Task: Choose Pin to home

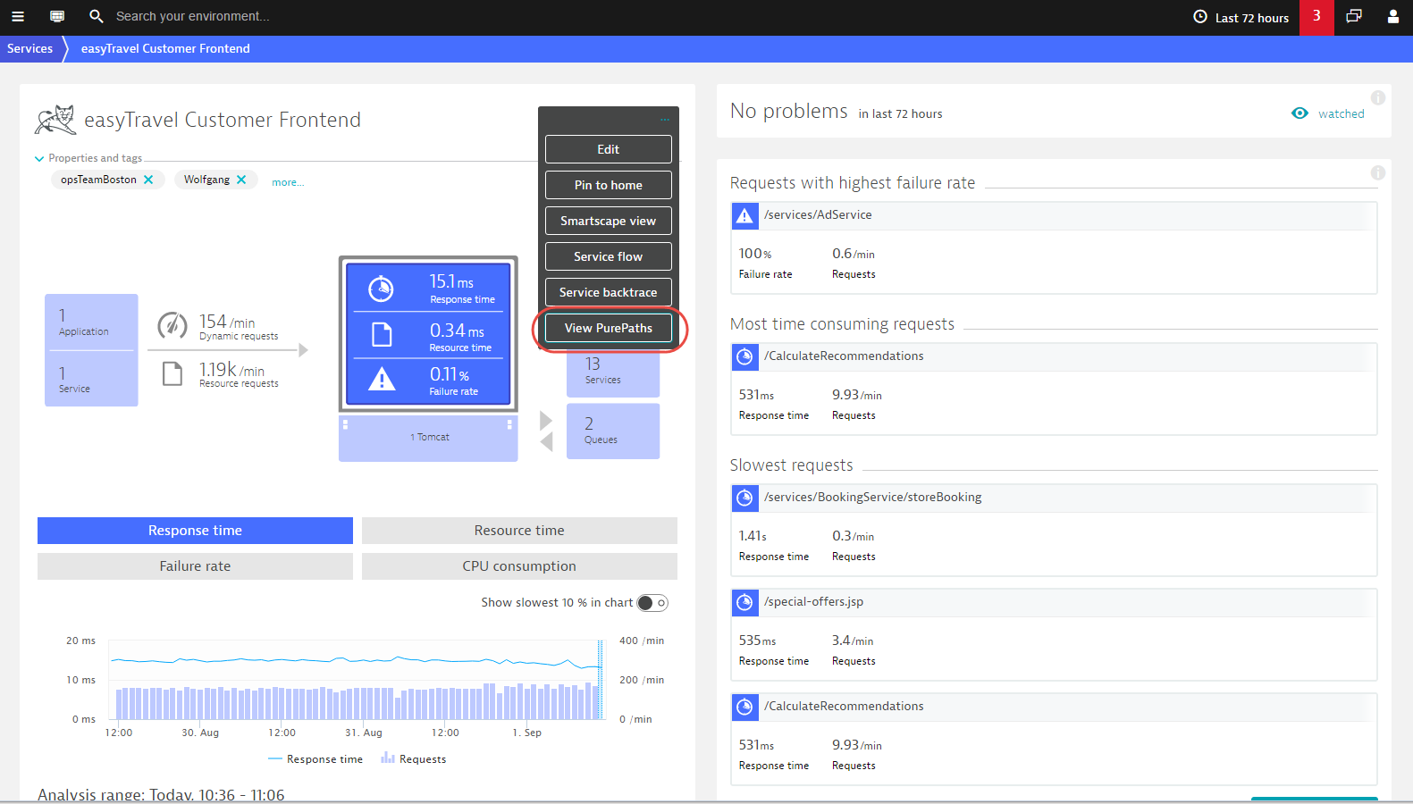Action: [x=609, y=185]
